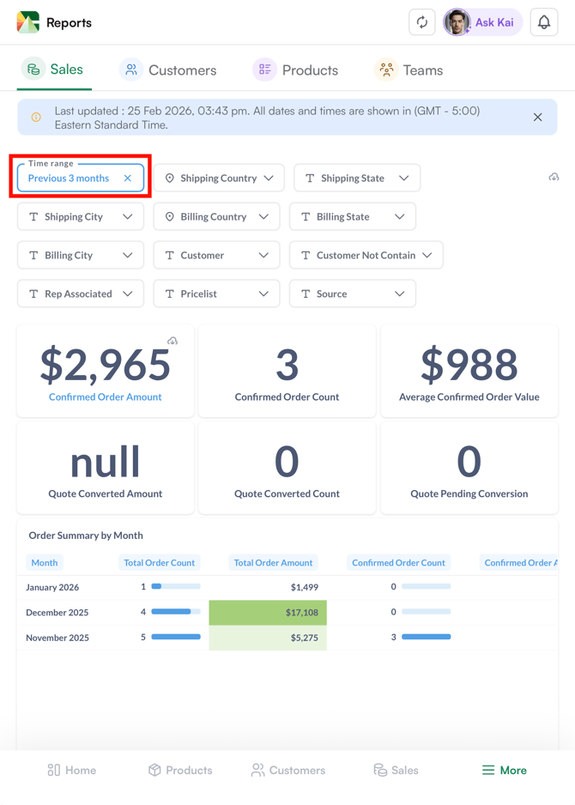The height and width of the screenshot is (805, 575).
Task: Expand the Shipping Country dropdown
Action: (219, 179)
